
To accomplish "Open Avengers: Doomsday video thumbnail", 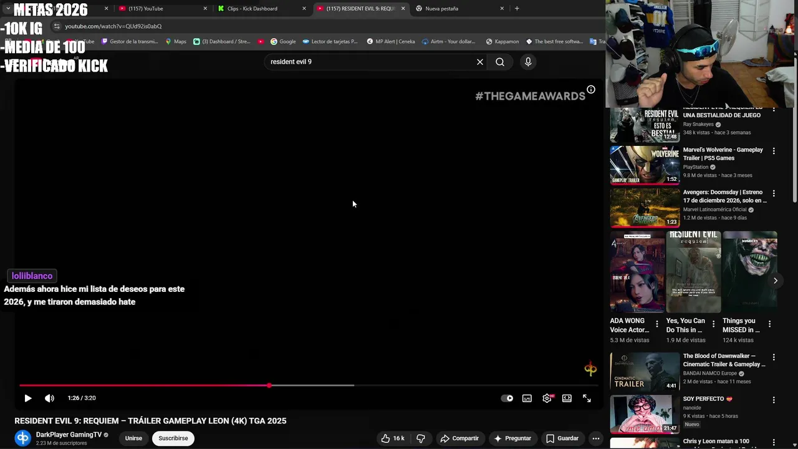I will coord(645,208).
